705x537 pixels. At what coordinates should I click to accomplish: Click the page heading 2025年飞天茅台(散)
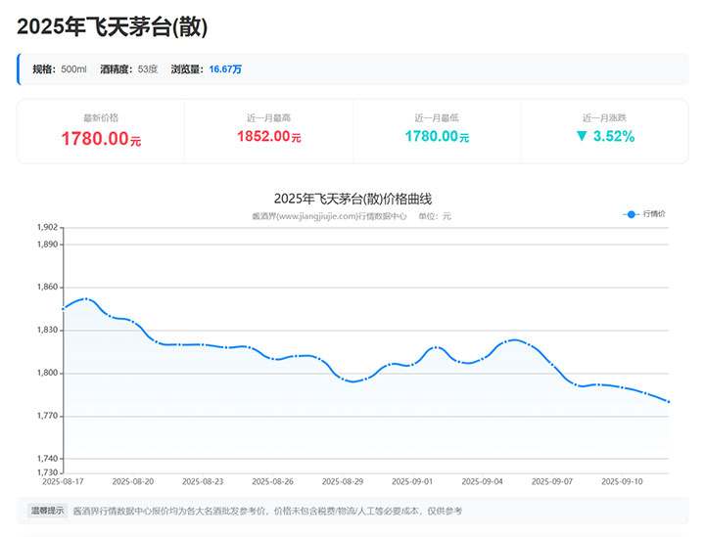[113, 26]
